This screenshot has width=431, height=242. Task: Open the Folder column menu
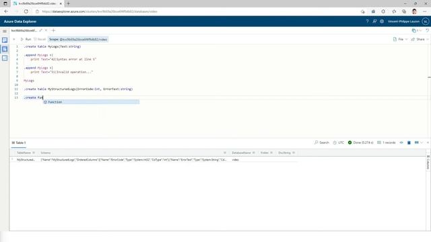click(271, 153)
